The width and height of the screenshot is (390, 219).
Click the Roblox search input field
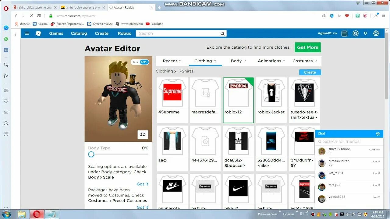[x=178, y=33]
